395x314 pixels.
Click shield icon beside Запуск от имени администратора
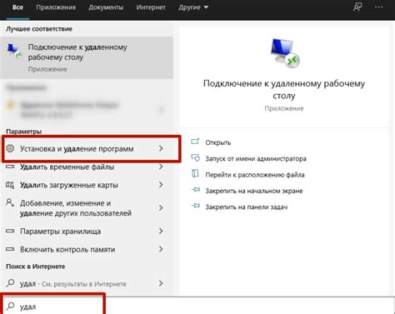point(195,157)
